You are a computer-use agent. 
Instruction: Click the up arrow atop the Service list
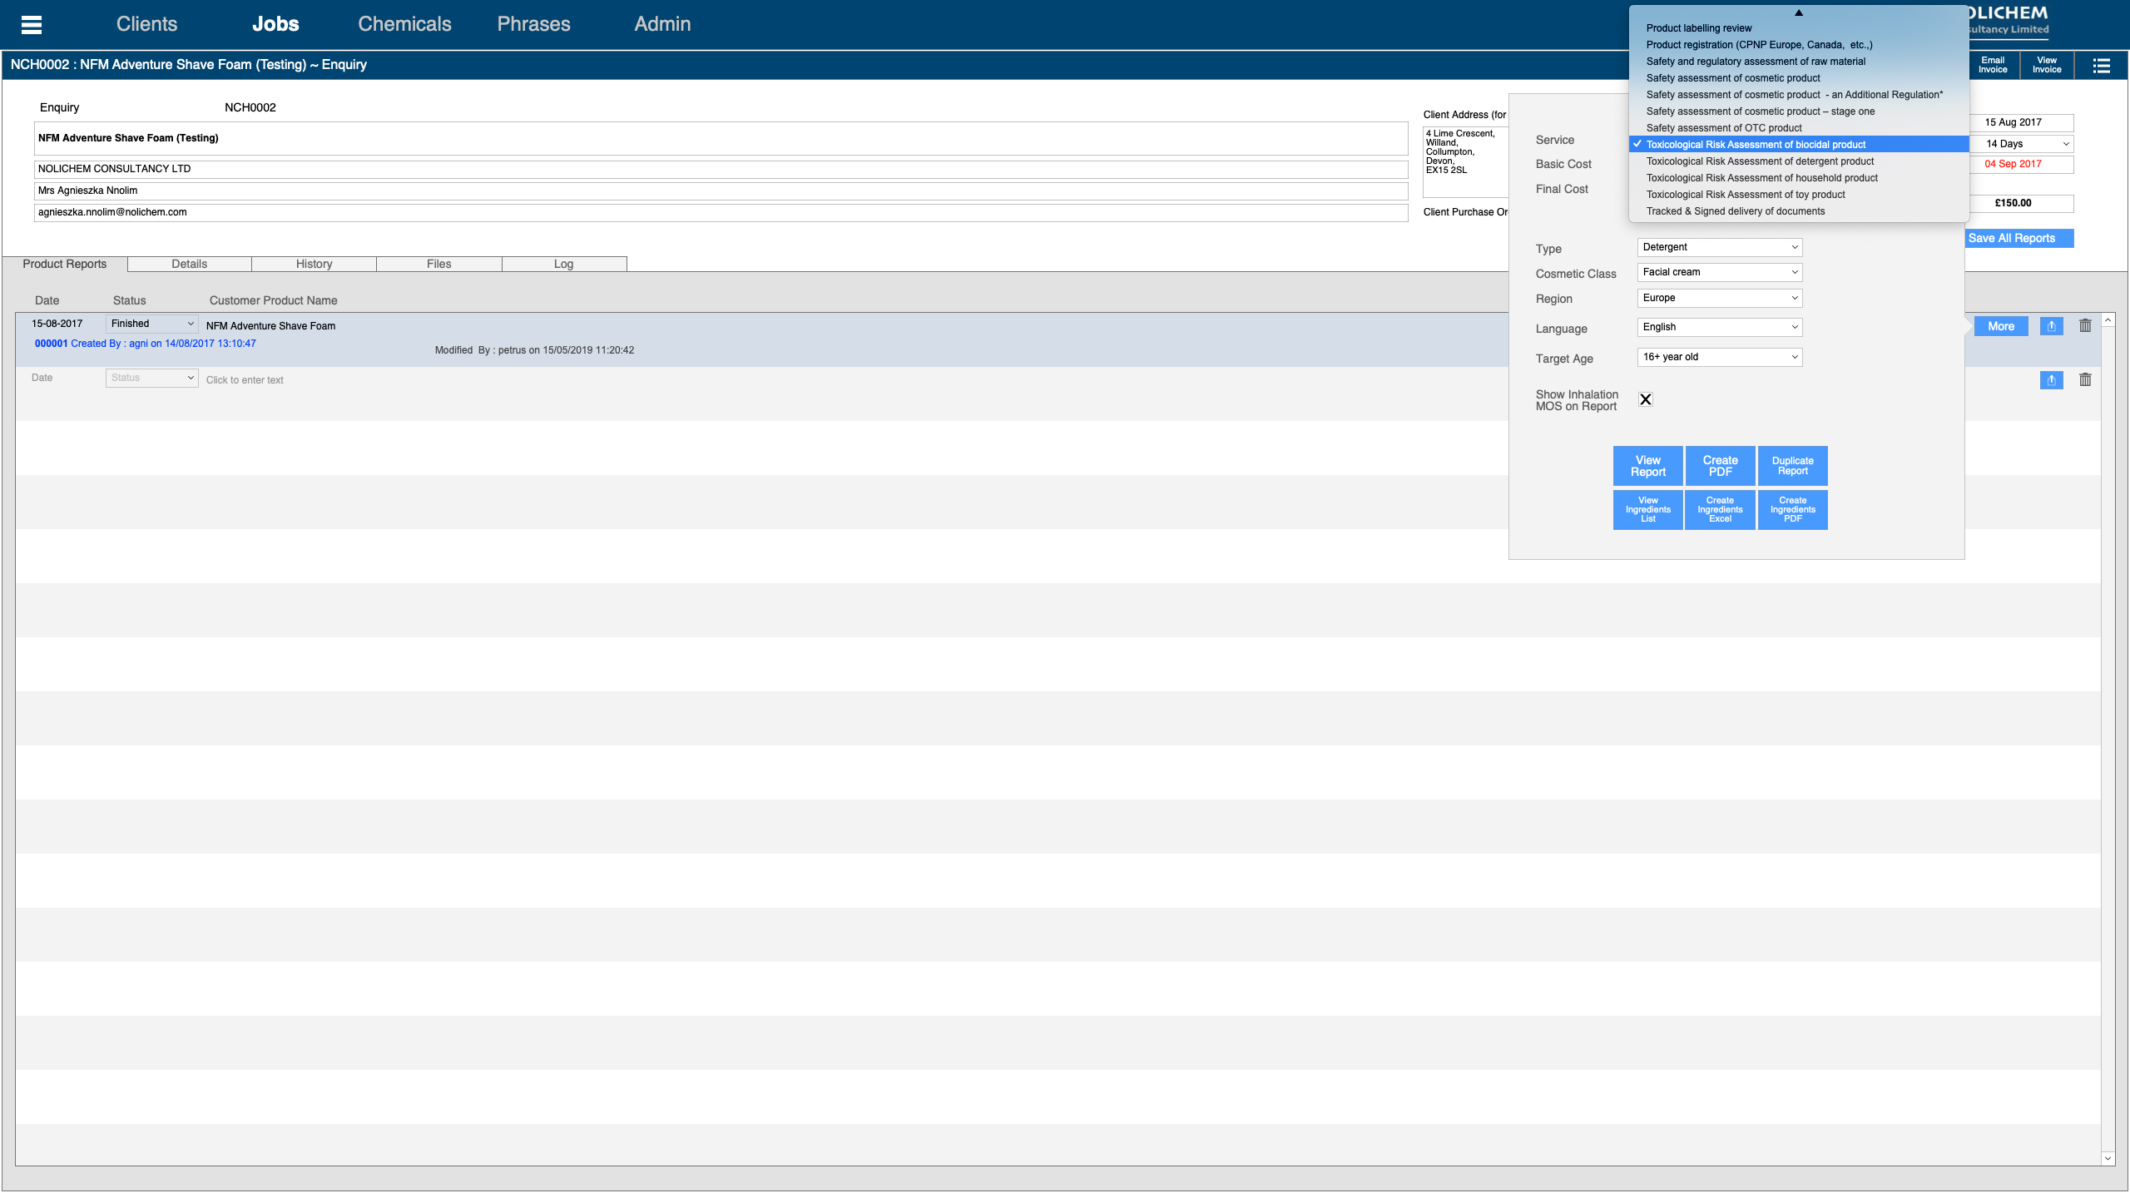(x=1798, y=12)
